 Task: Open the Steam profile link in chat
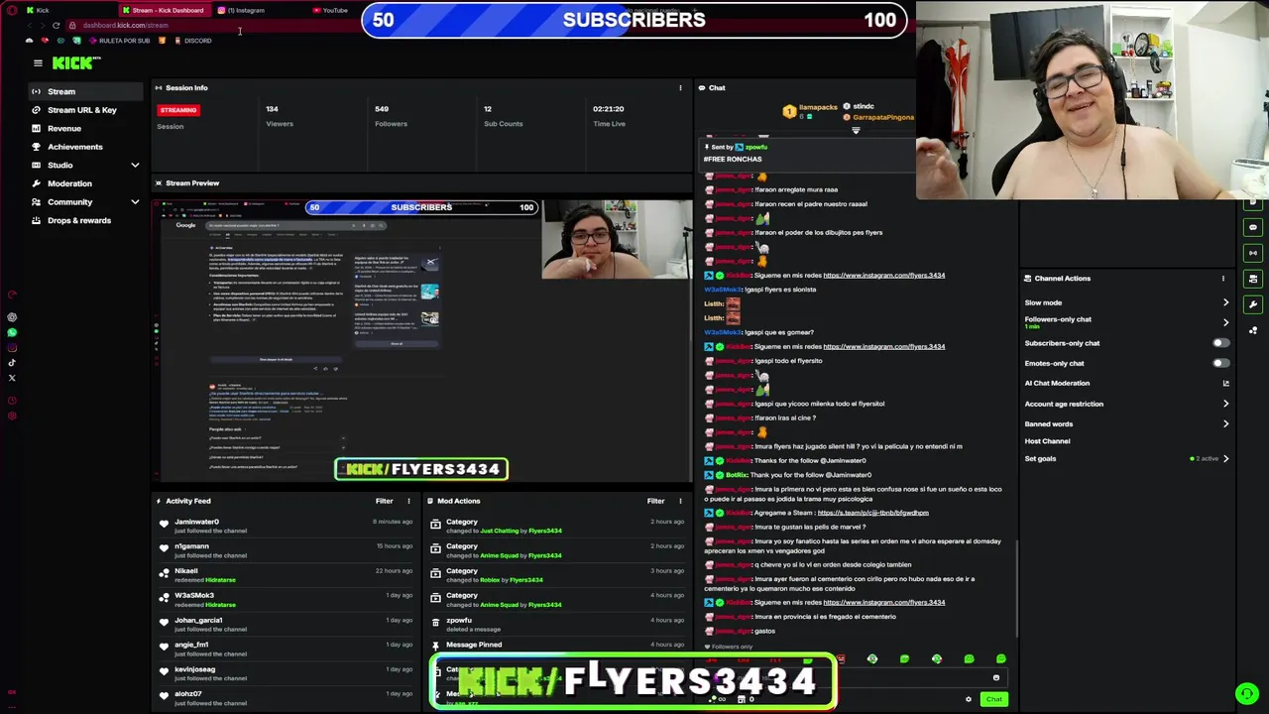click(x=872, y=513)
